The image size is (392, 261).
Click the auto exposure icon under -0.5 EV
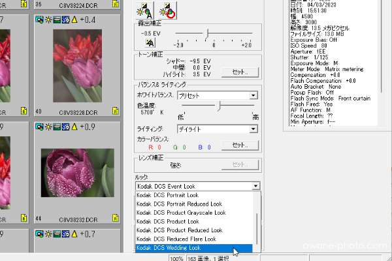point(150,43)
